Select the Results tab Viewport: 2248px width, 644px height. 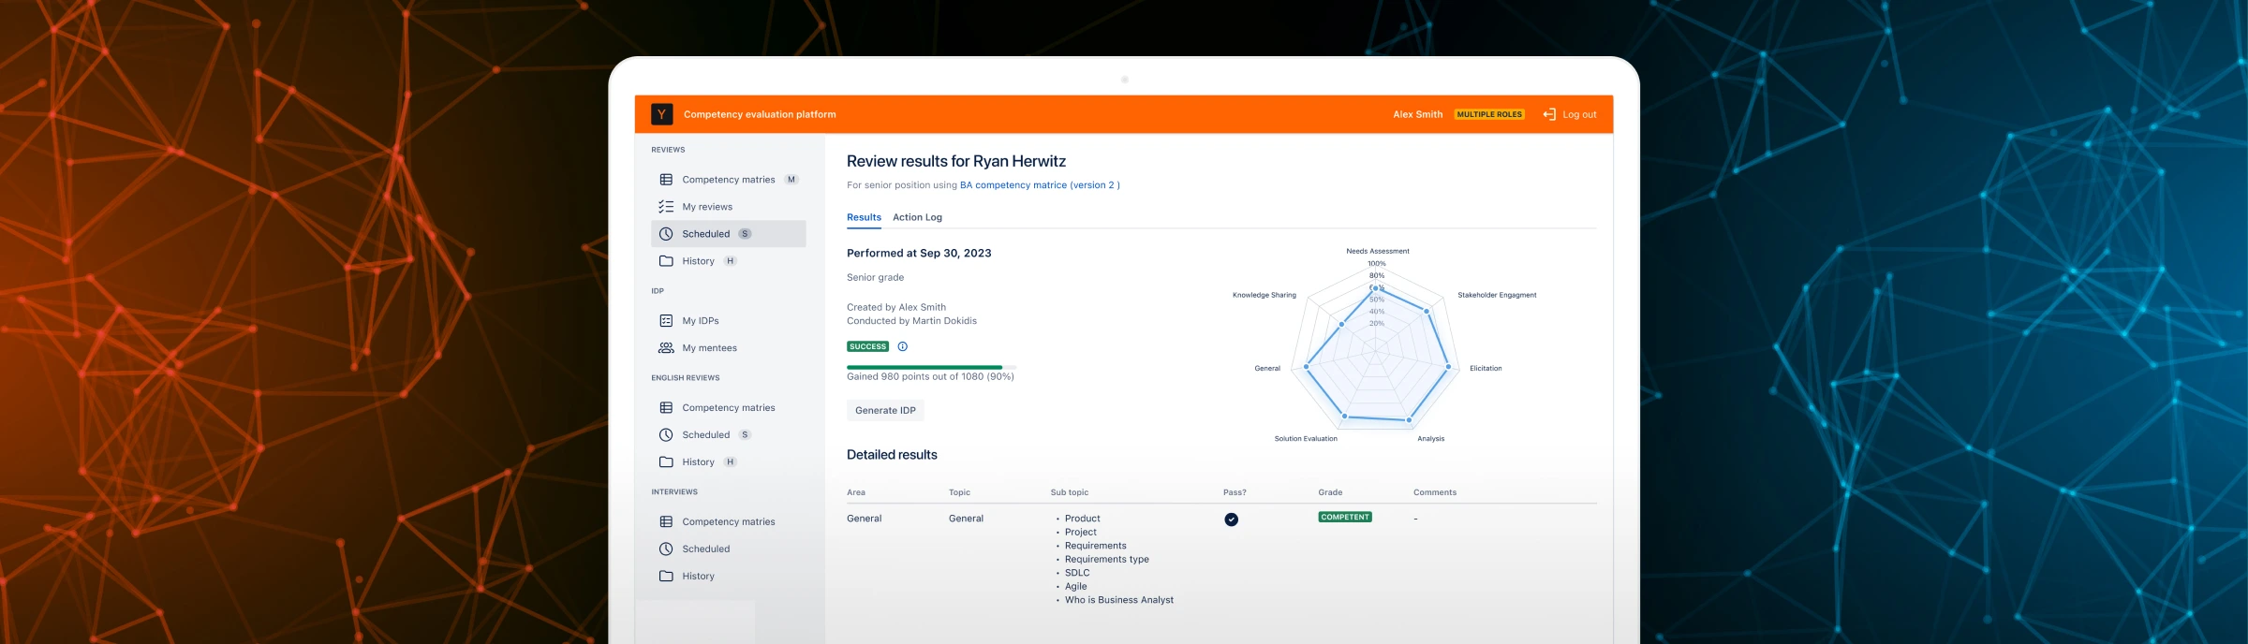(x=864, y=217)
